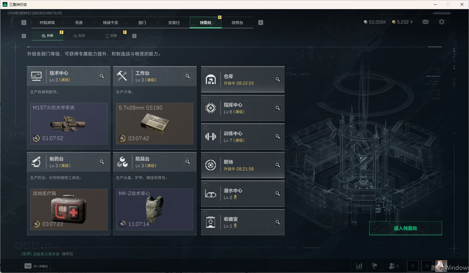The image size is (469, 273).
Task: Click magnifier on 工作台 card
Action: tap(188, 76)
